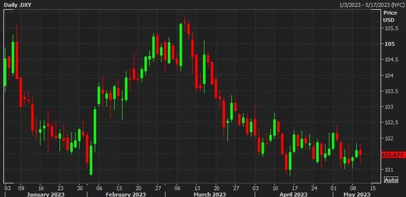Click the lowest green candle near 100.8 in early February
Viewport: 406px width, 197px height.
point(91,160)
